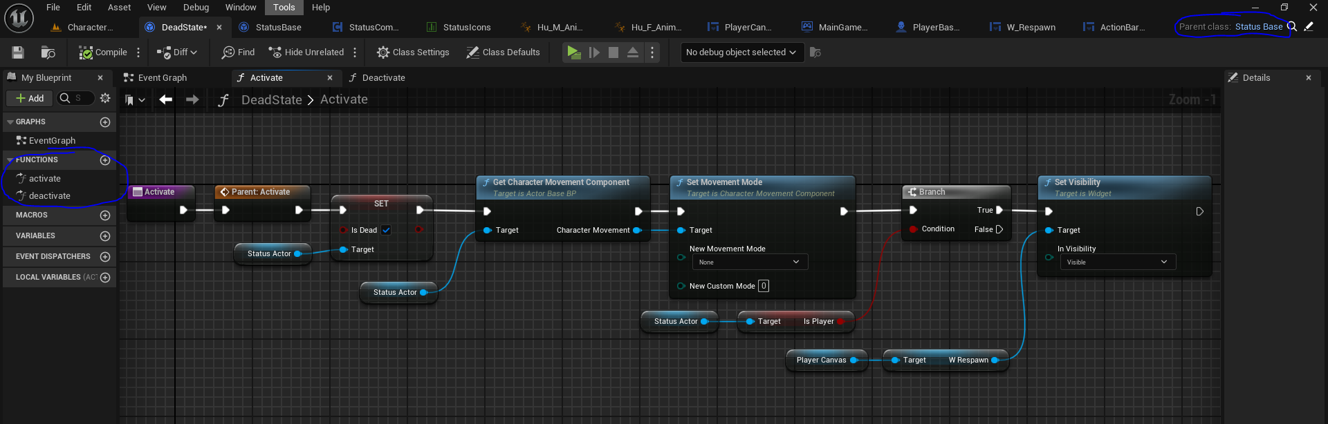Add a new local variable
Screen dimensions: 1328x424
(x=105, y=278)
